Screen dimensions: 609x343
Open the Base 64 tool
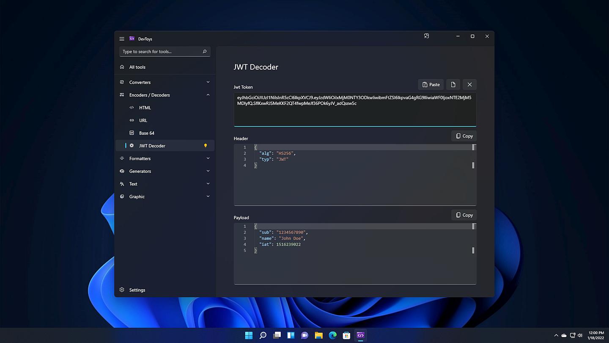click(x=165, y=133)
